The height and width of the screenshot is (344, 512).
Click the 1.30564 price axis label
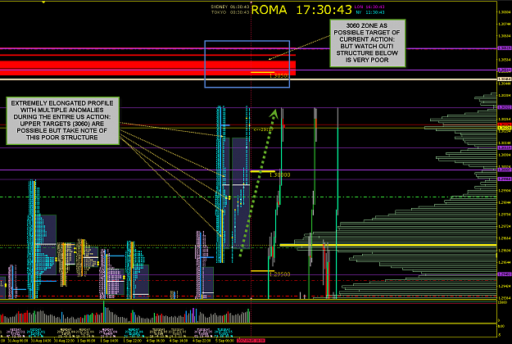click(504, 60)
